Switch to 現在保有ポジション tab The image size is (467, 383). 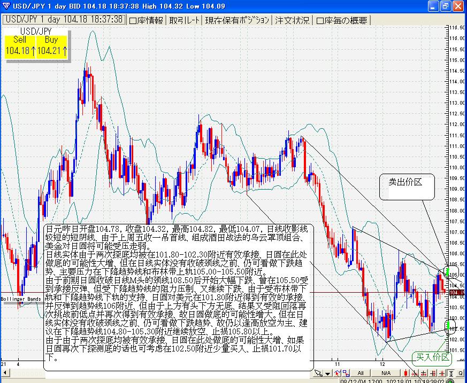pyautogui.click(x=237, y=20)
